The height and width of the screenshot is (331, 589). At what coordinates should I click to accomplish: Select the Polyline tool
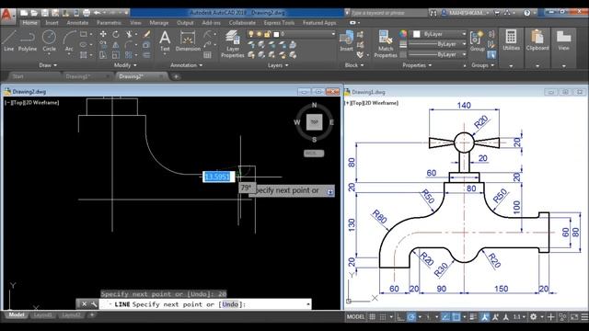point(27,40)
